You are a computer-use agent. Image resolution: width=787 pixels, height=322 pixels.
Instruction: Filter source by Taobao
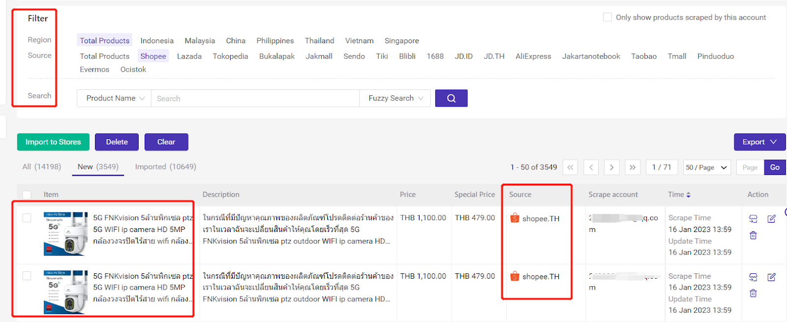[x=644, y=56]
